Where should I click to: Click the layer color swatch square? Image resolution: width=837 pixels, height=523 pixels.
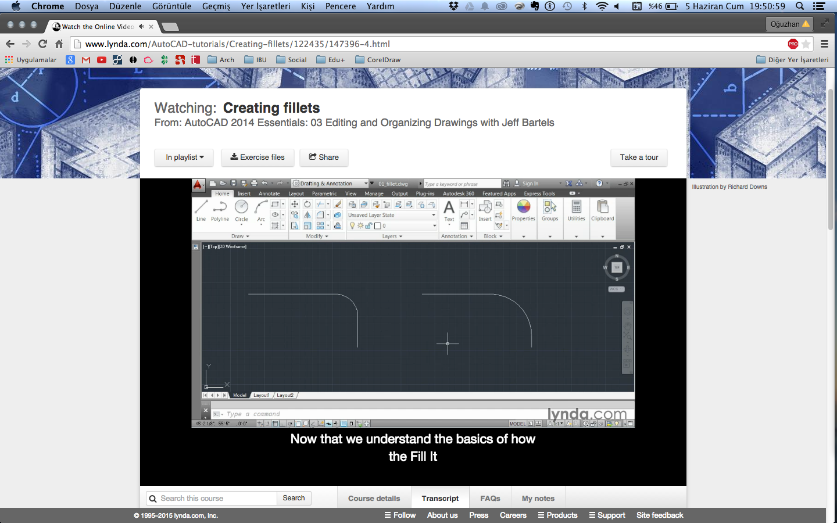pyautogui.click(x=377, y=225)
